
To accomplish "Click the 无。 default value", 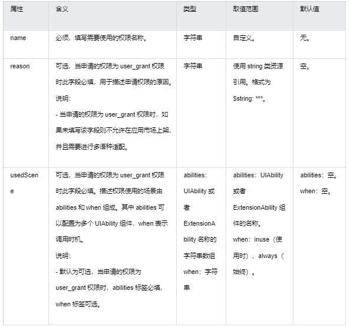I will point(305,38).
